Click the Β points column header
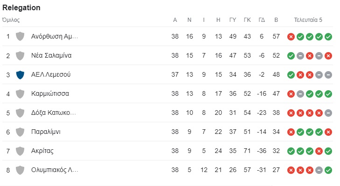 tap(276, 20)
